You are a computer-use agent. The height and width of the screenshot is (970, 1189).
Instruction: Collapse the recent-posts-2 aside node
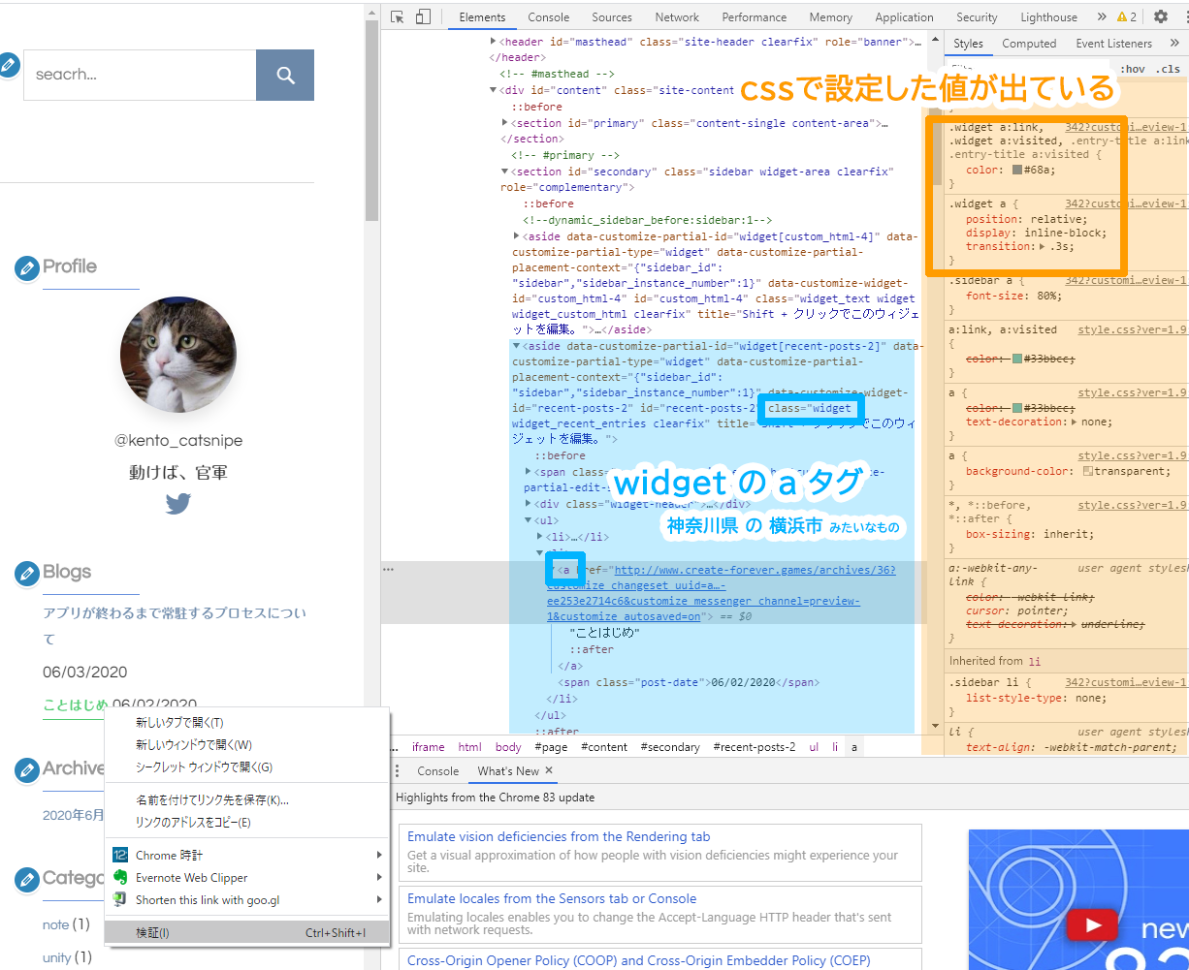tap(516, 345)
